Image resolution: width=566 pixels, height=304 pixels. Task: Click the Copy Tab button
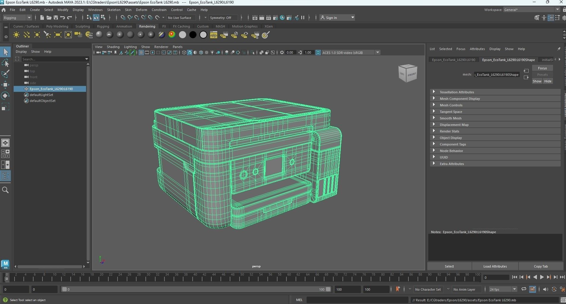541,266
